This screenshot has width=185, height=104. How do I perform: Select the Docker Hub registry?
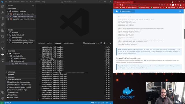16,53
